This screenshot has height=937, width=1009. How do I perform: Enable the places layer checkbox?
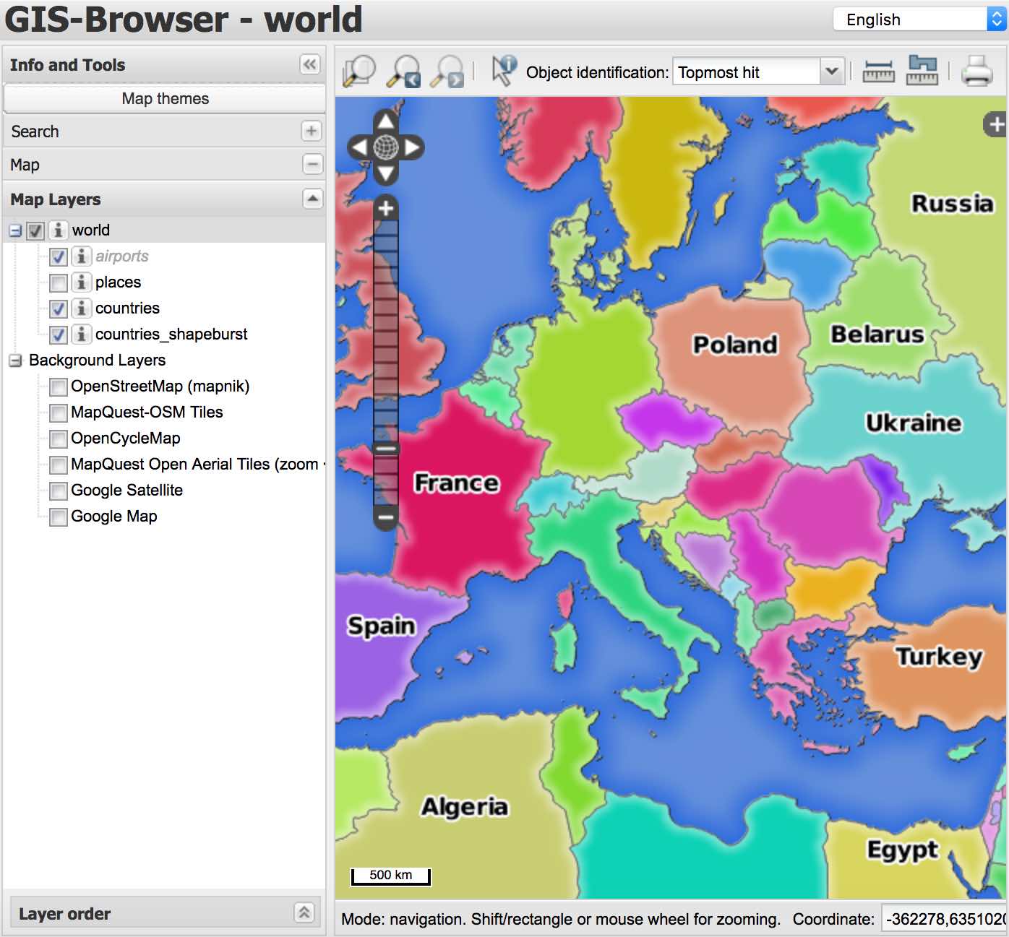pos(59,282)
